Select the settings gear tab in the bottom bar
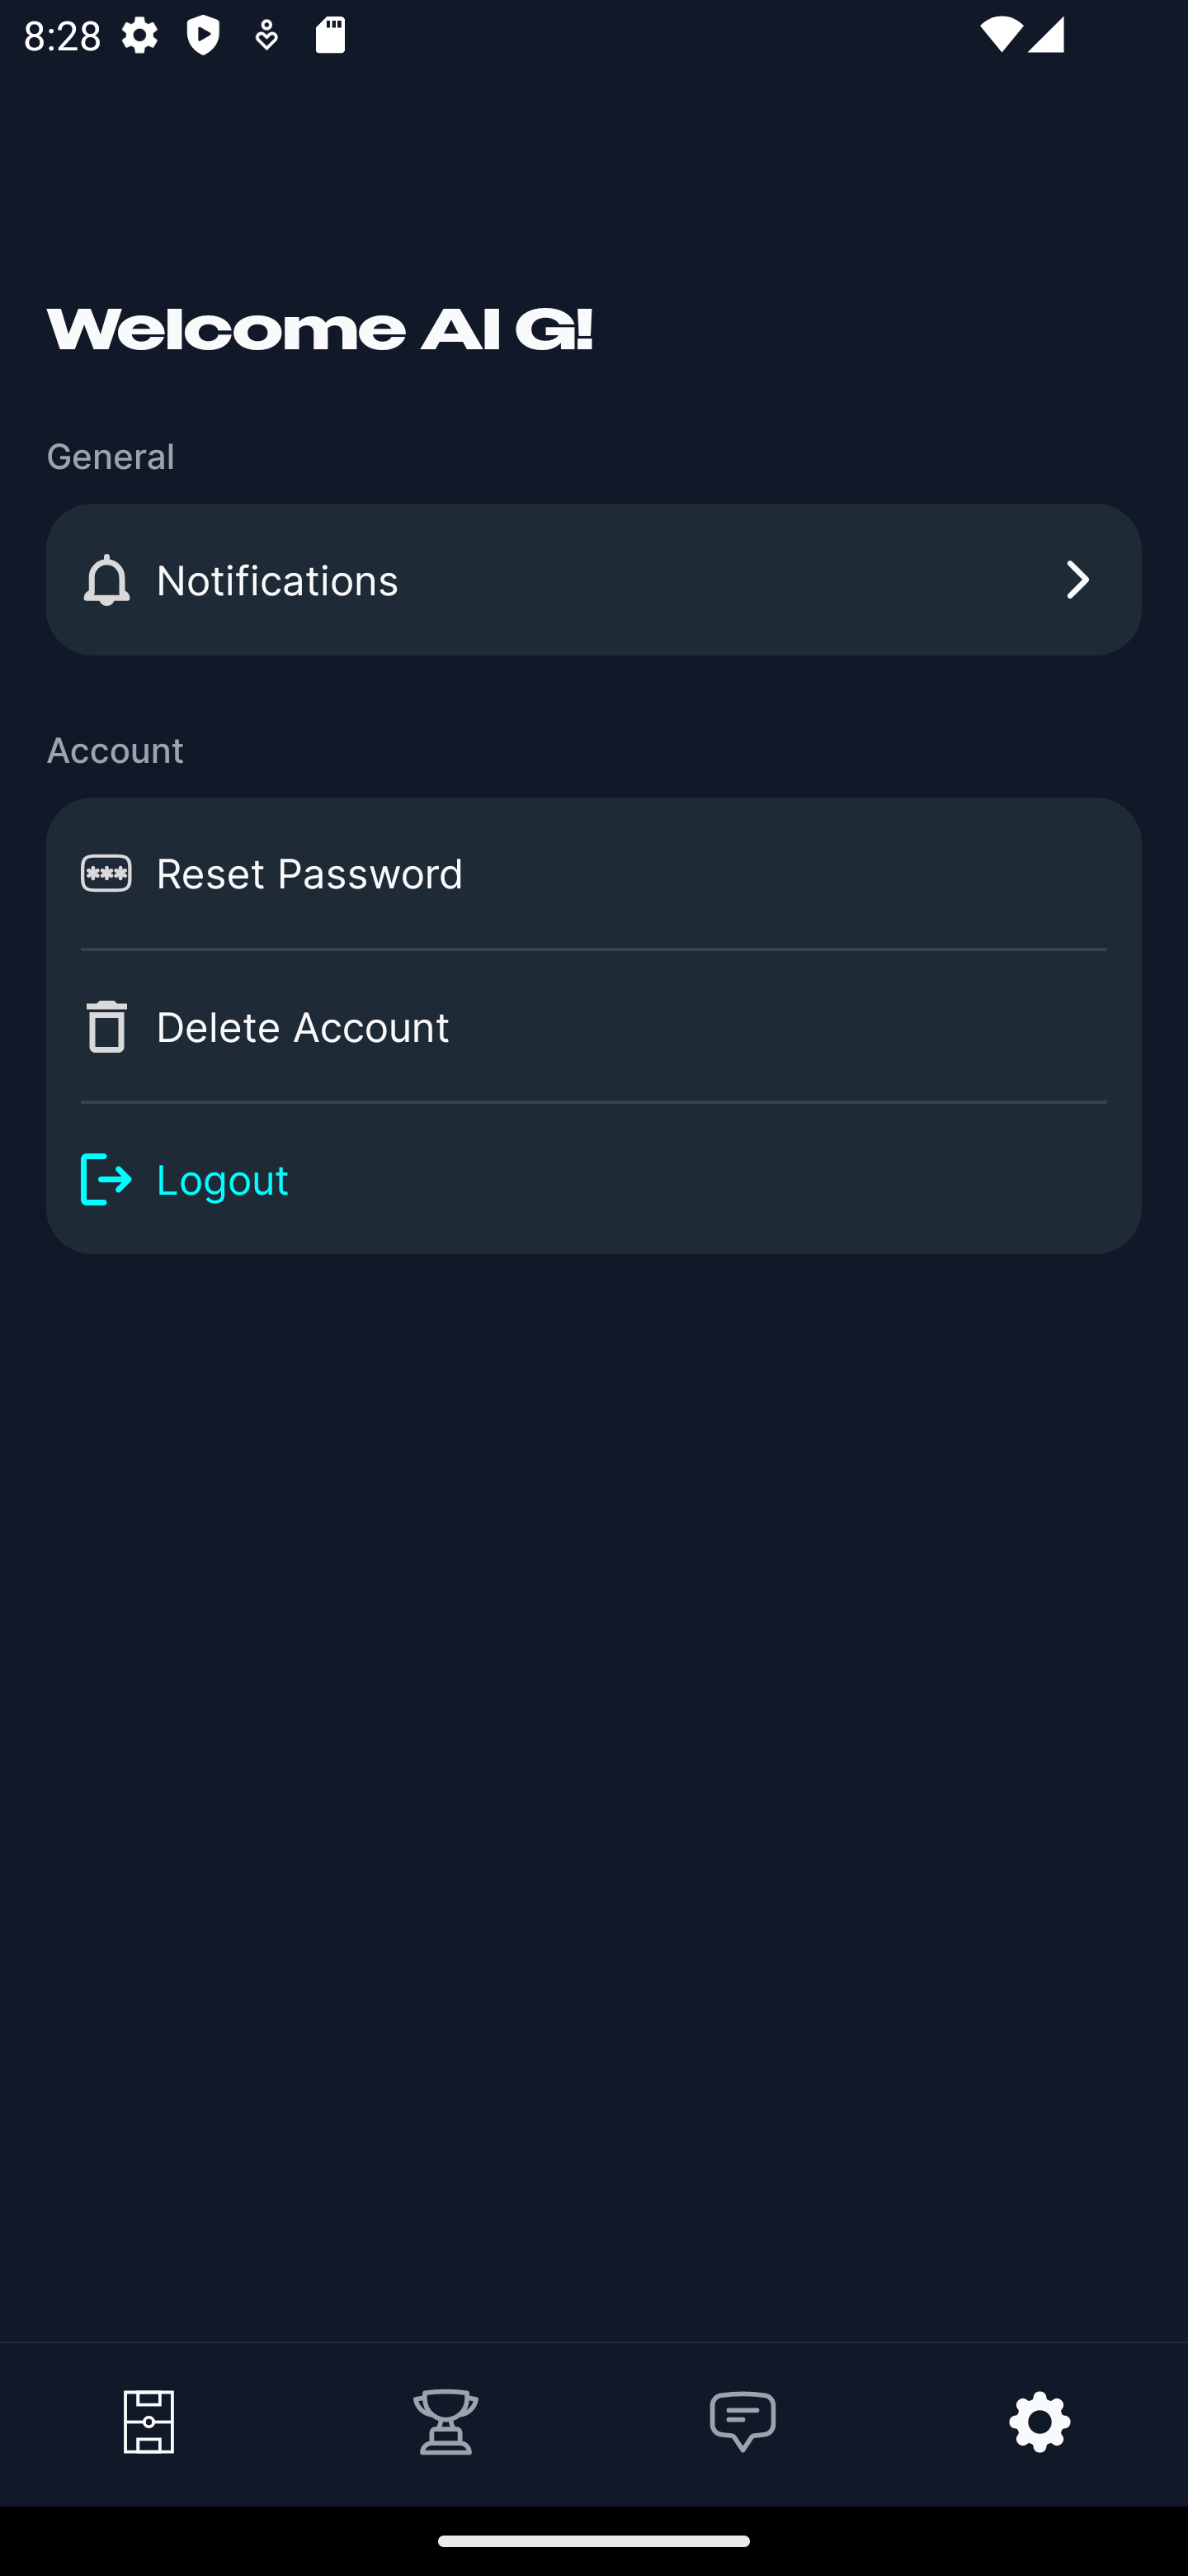The image size is (1188, 2576). 1039,2421
